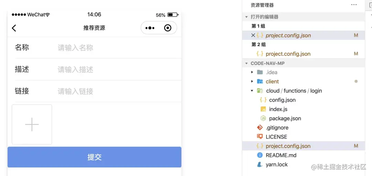Tap the plus icon to upload image
372x176 pixels.
click(x=32, y=124)
